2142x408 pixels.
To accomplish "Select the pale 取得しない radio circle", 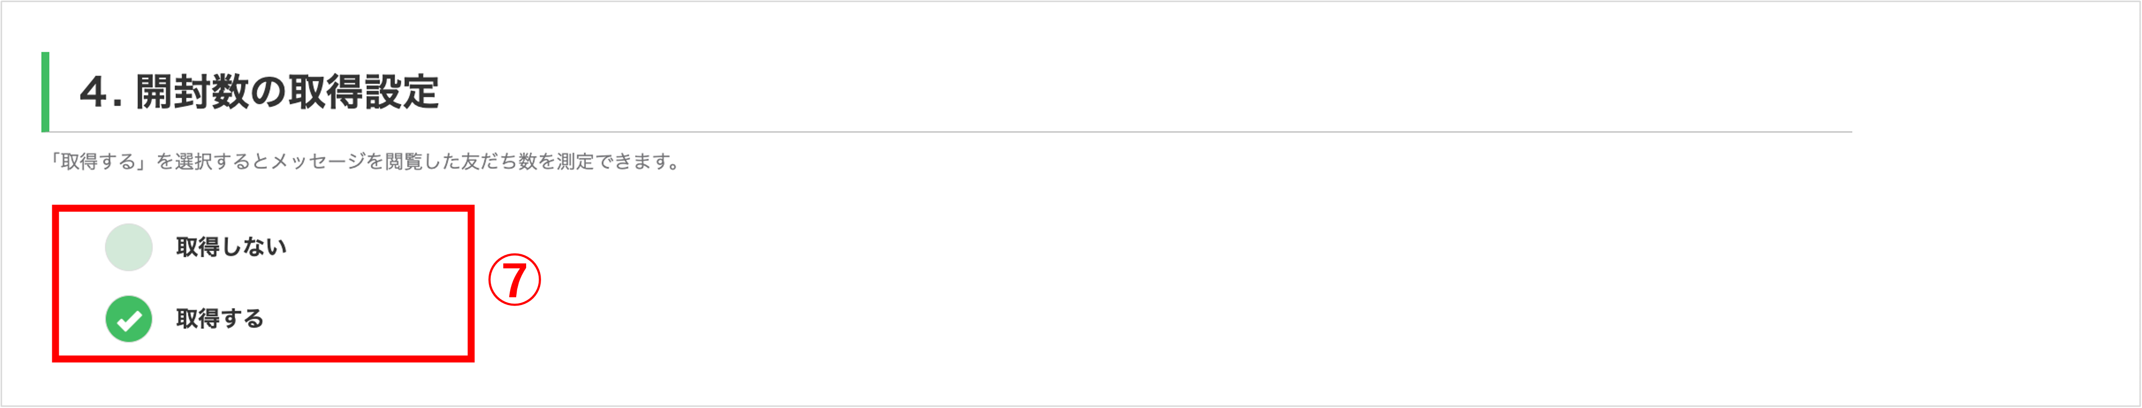I will pos(129,247).
